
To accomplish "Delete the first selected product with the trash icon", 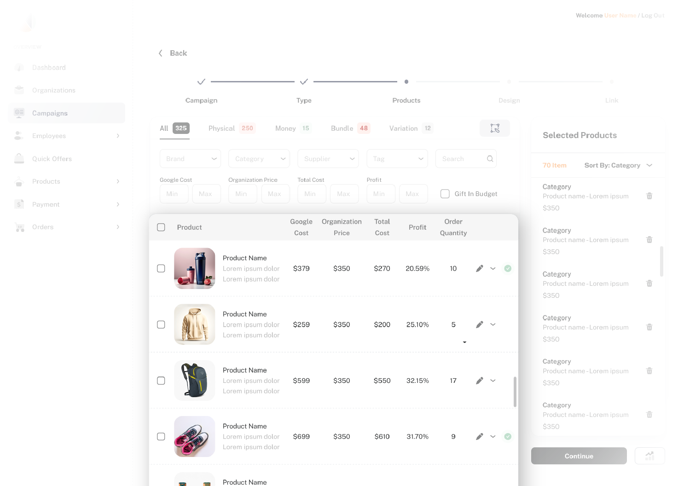I will pyautogui.click(x=649, y=196).
